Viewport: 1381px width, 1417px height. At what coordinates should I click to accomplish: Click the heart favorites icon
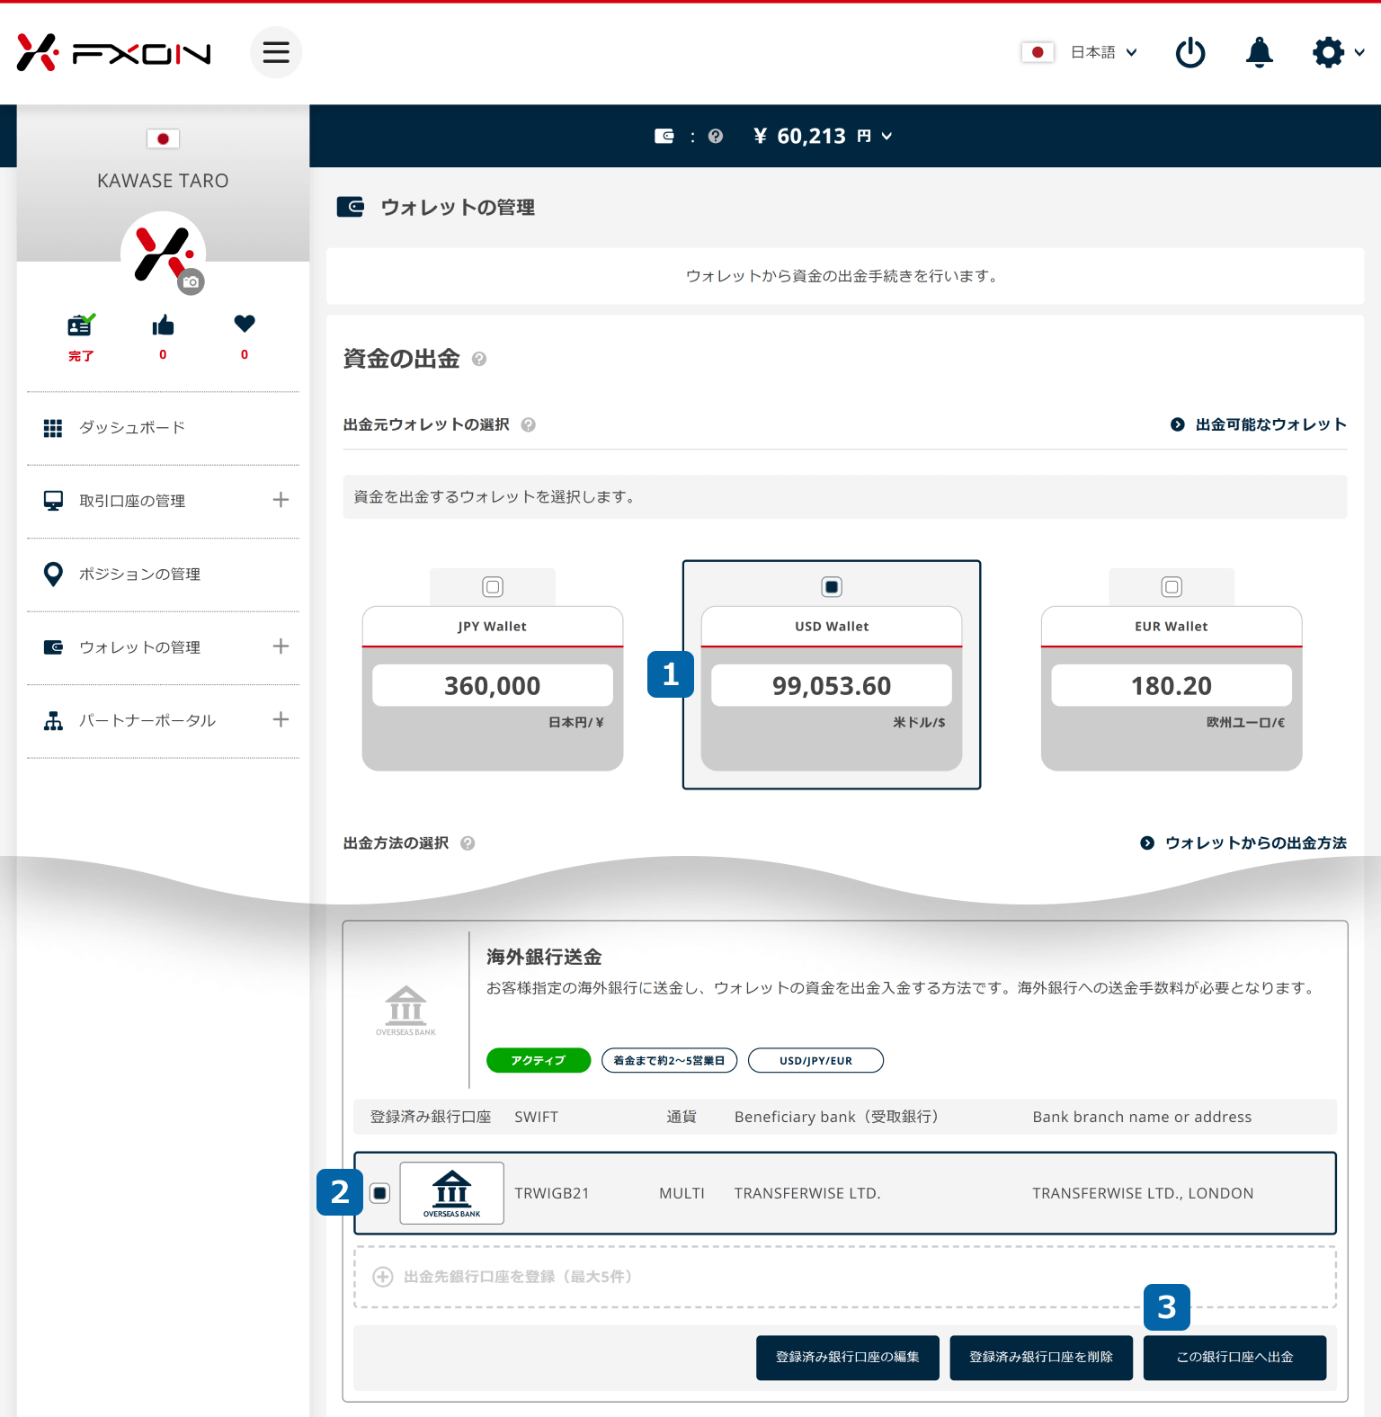click(x=245, y=324)
